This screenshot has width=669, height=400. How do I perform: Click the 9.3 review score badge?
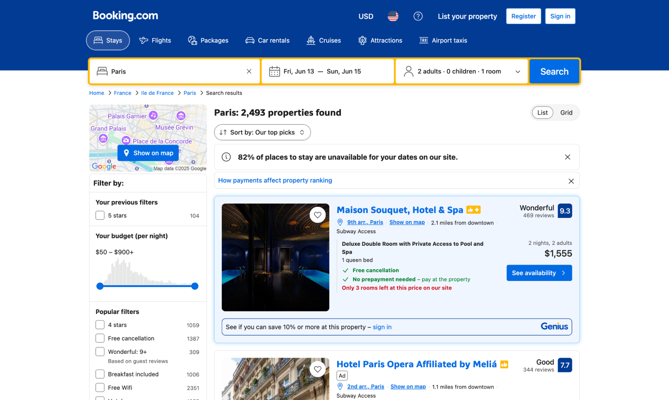point(565,211)
